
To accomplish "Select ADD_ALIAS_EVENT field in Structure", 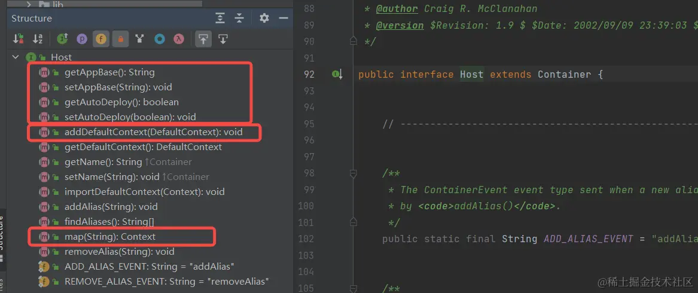I will click(150, 266).
